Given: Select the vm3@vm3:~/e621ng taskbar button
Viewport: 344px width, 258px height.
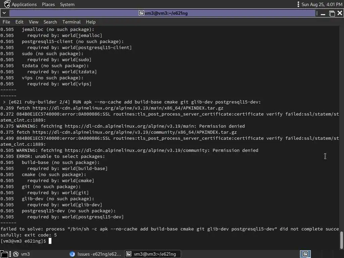Looking at the screenshot, I should 153,254.
